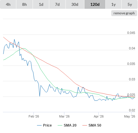Show the 5y price history
This screenshot has width=138, height=133.
click(x=130, y=4)
